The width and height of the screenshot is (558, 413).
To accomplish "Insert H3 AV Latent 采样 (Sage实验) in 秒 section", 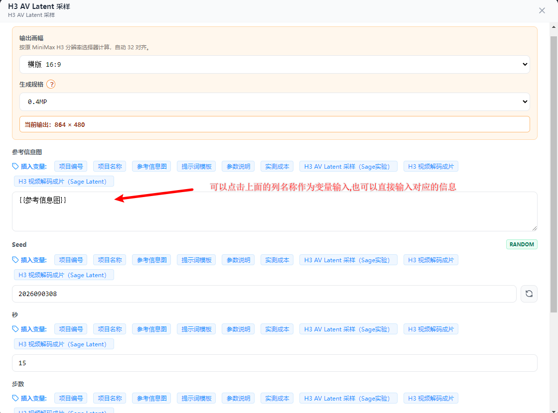I will 348,329.
